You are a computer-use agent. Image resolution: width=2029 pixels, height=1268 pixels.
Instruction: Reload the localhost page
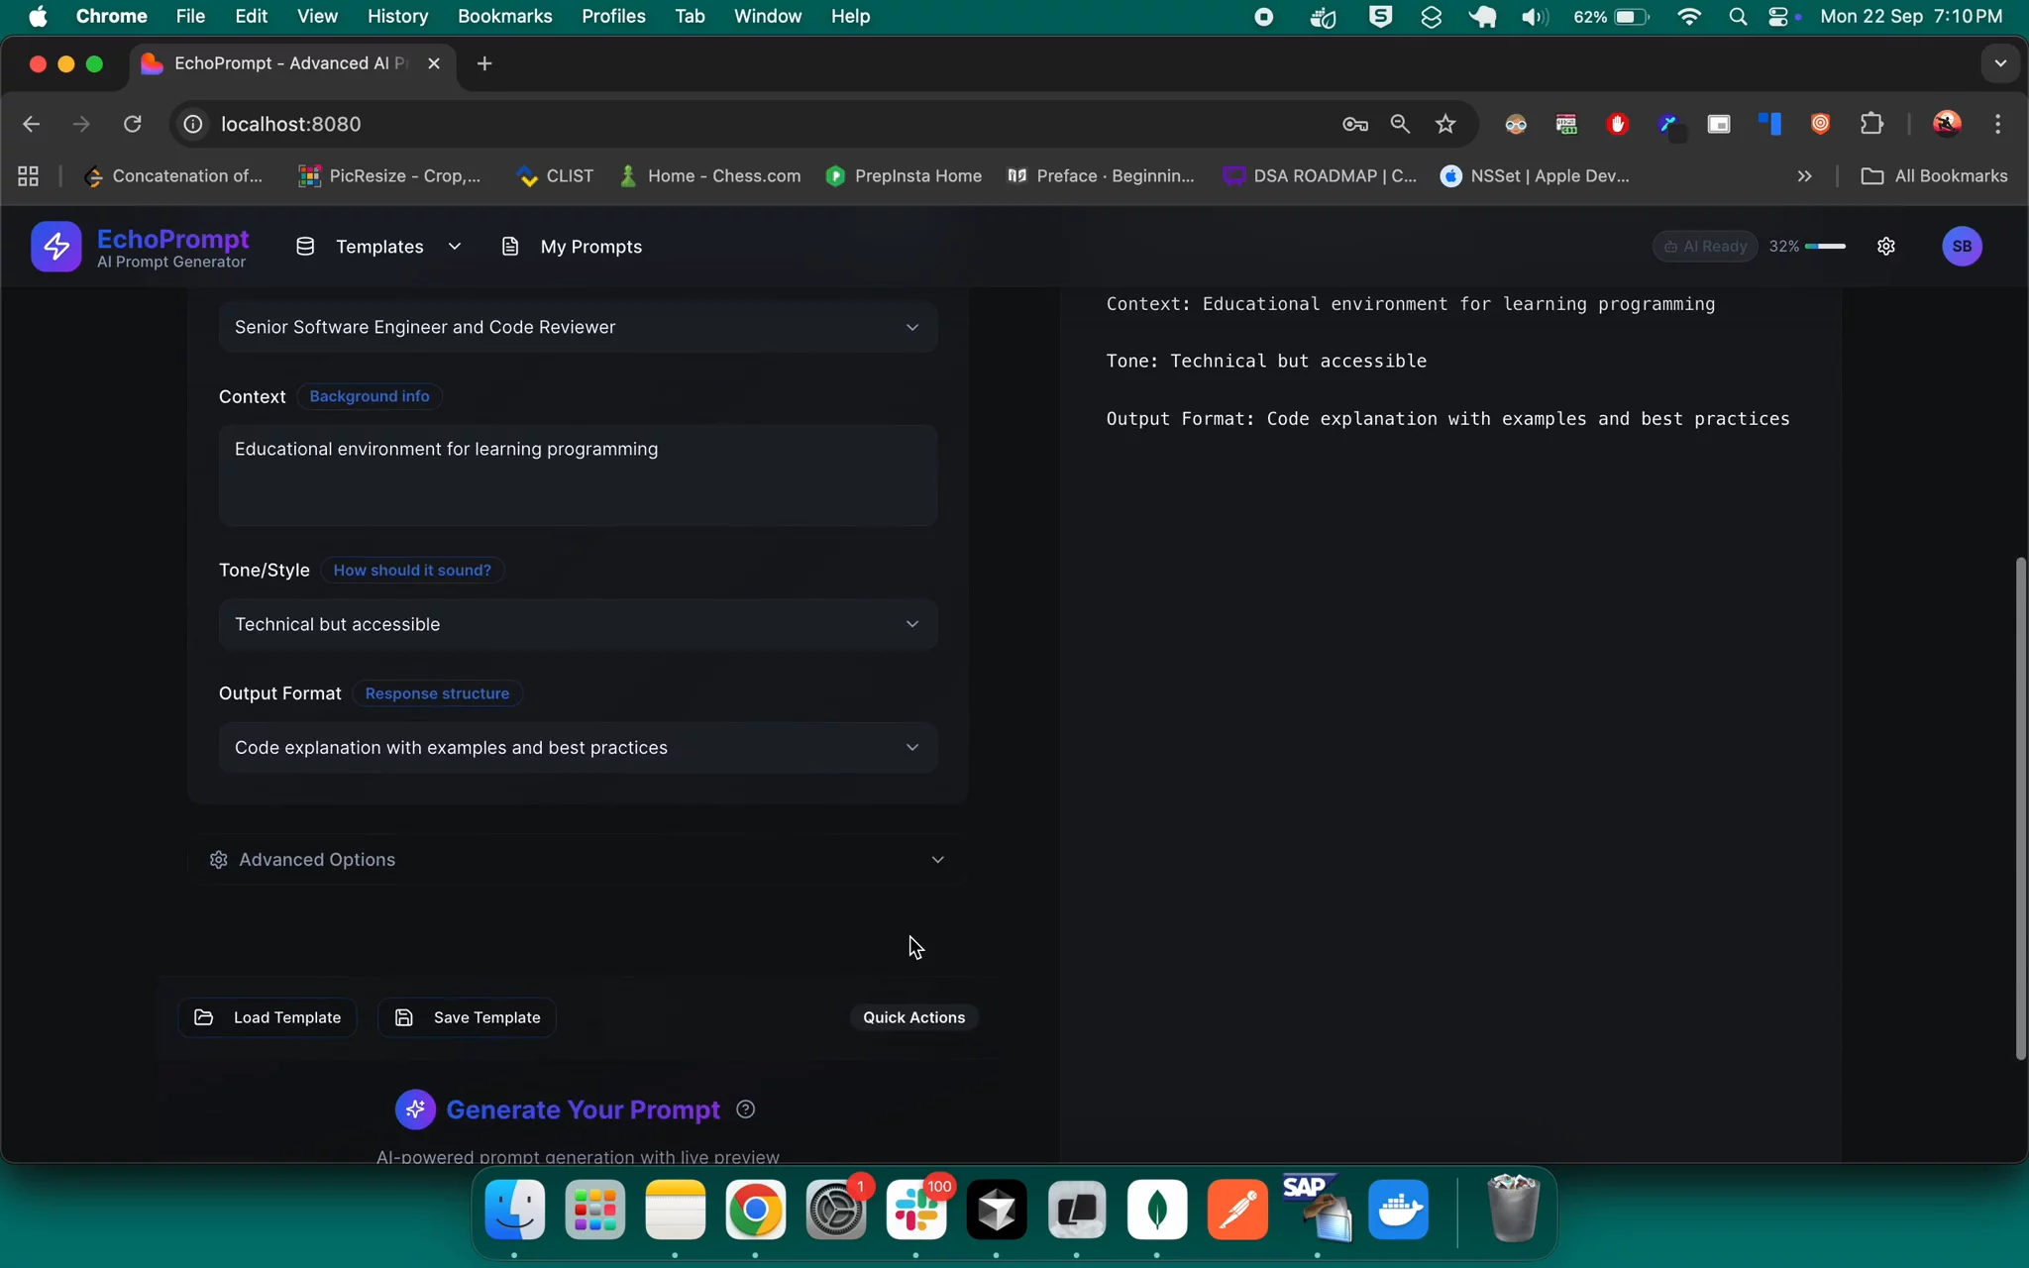pyautogui.click(x=132, y=124)
